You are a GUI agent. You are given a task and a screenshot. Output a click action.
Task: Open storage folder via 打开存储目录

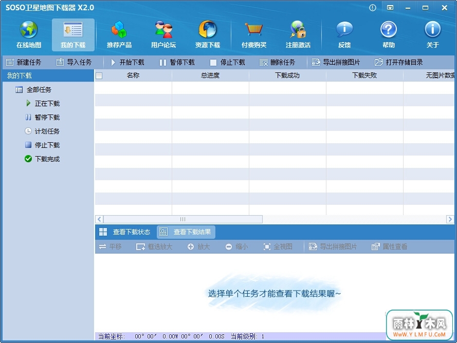[399, 62]
